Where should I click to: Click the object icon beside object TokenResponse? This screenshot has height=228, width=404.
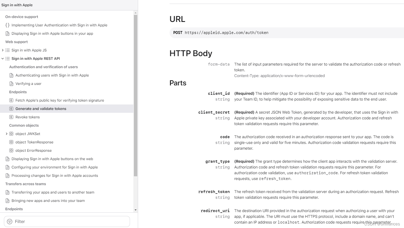tap(11, 142)
